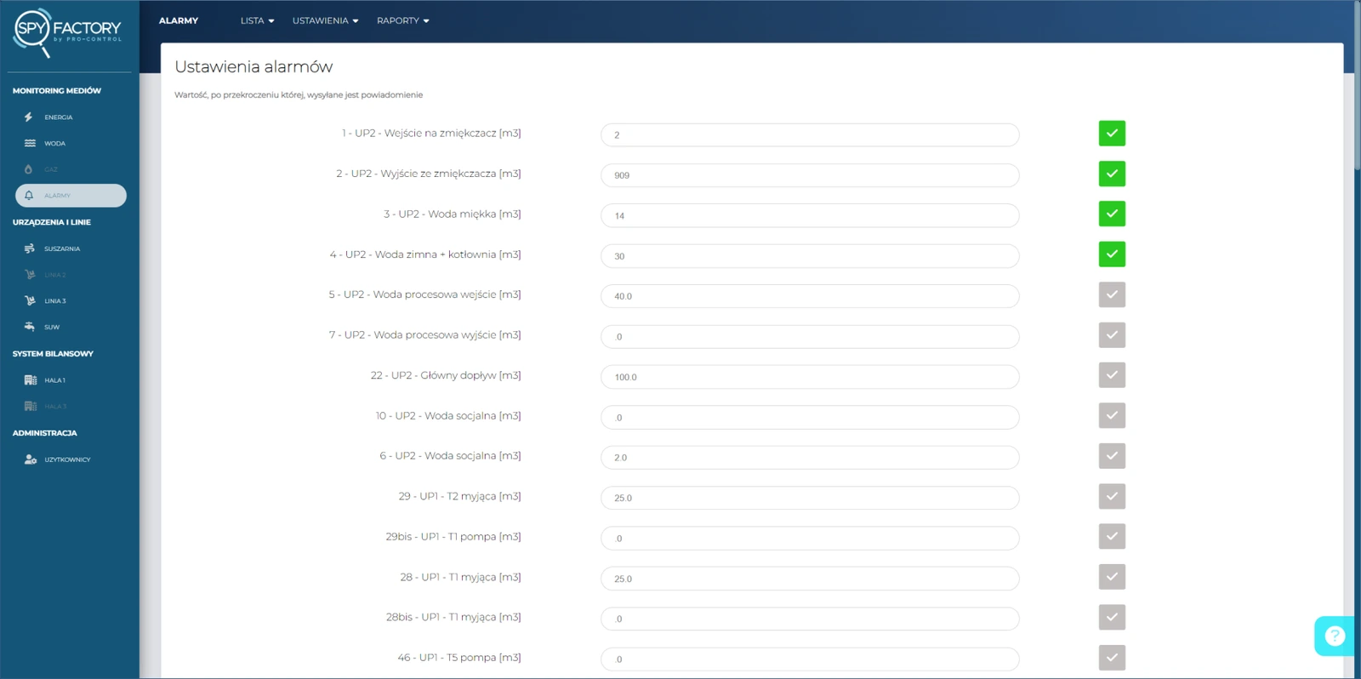Image resolution: width=1361 pixels, height=679 pixels.
Task: Click the Hala 1 building icon
Action: click(x=31, y=380)
